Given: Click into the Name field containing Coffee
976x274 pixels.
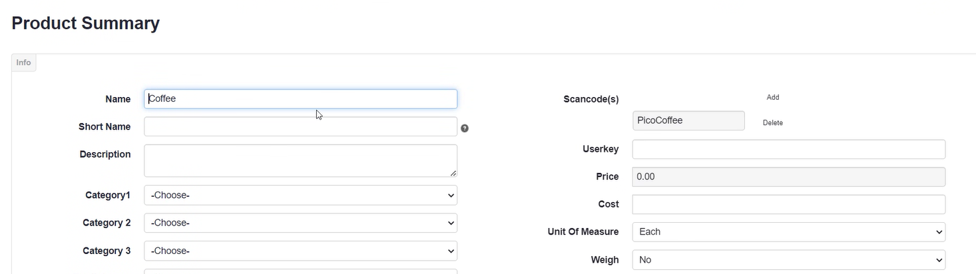Looking at the screenshot, I should coord(300,99).
